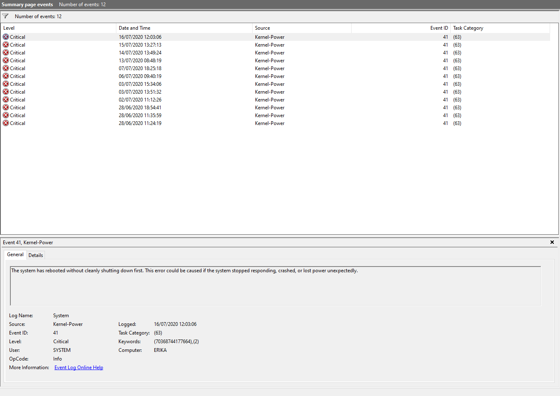Viewport: 560px width, 396px height.
Task: Click Kernel-Power source in 15/07/2020 row
Action: [269, 45]
